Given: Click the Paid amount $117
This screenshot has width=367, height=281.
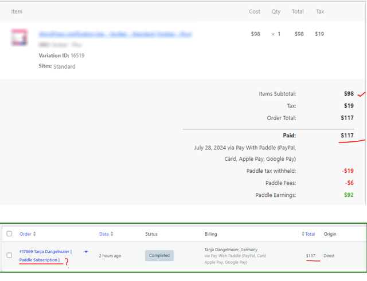Looking at the screenshot, I should point(347,136).
